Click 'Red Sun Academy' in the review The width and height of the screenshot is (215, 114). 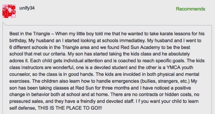click(x=140, y=47)
